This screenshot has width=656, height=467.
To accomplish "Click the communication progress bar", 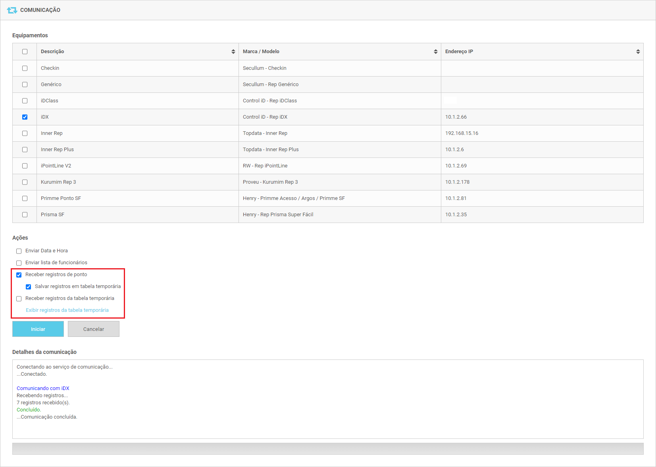I will (328, 449).
